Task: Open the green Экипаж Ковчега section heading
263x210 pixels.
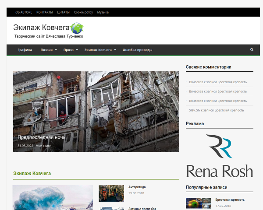Action: pyautogui.click(x=32, y=173)
